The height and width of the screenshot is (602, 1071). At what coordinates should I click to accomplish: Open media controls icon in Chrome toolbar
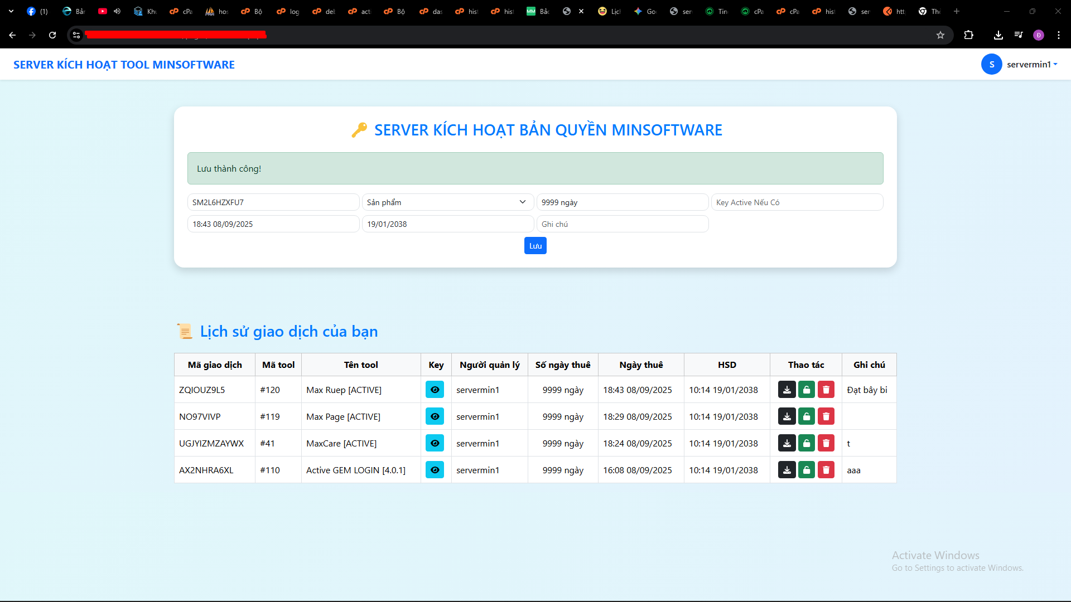click(1019, 35)
